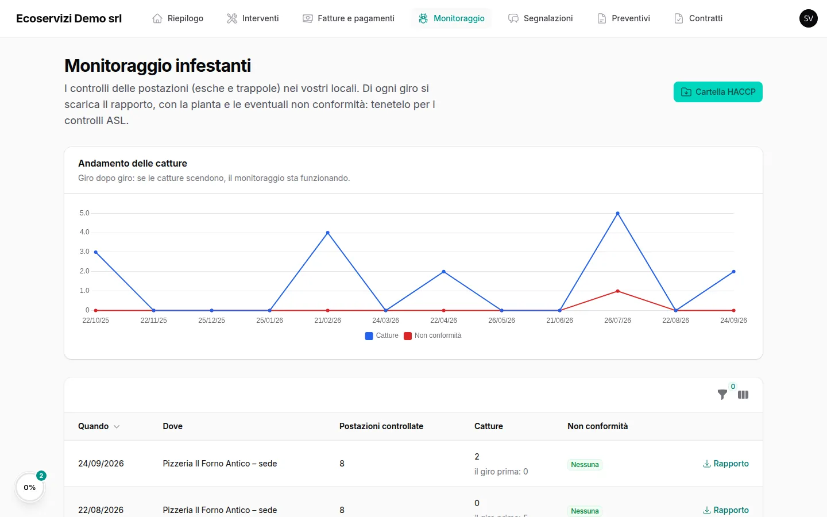
Task: Click 'il giro prima: 0' text
Action: click(501, 472)
